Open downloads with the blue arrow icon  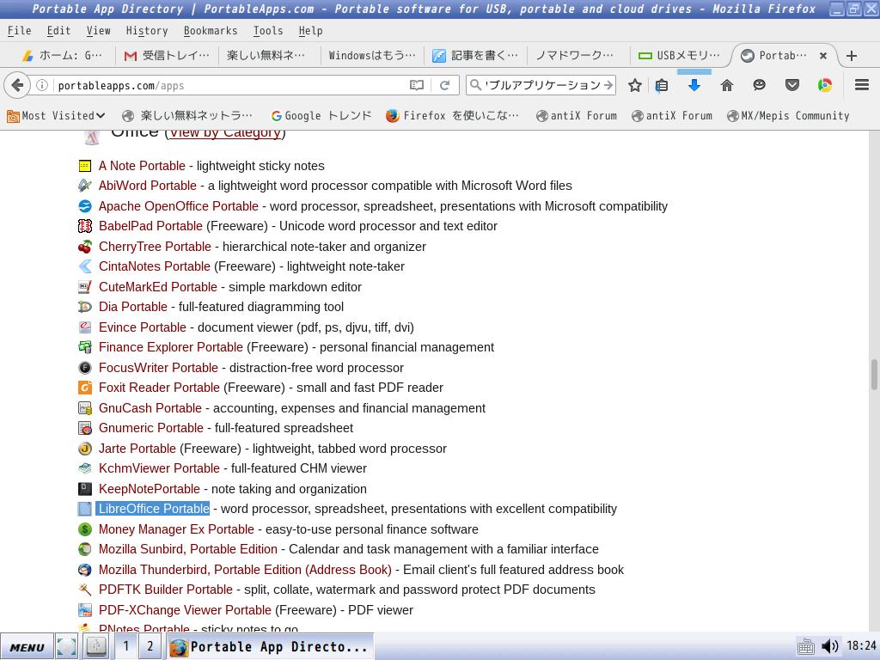click(x=694, y=85)
